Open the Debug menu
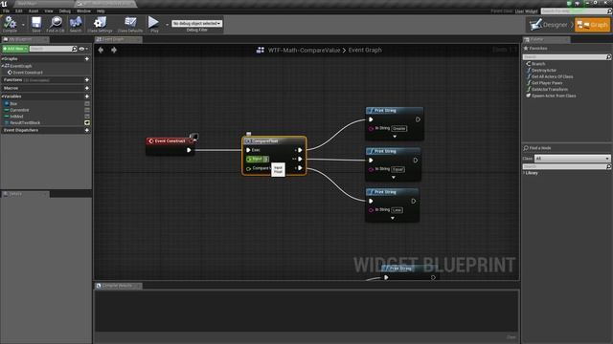The image size is (613, 344). point(65,11)
